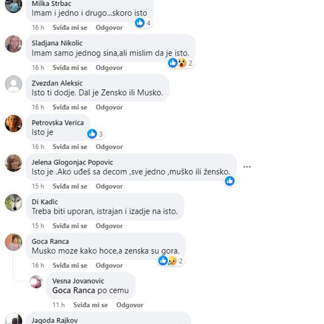Click like reaction badge on Jelena's comment
The height and width of the screenshot is (324, 324).
[x=230, y=181]
